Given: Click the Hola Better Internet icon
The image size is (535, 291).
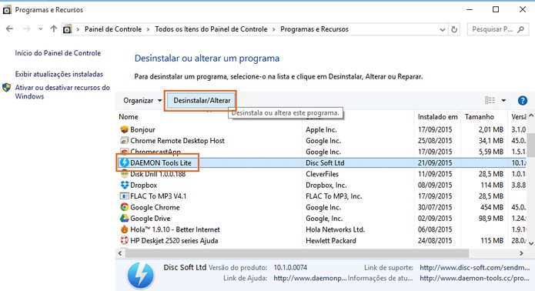Looking at the screenshot, I should 124,229.
